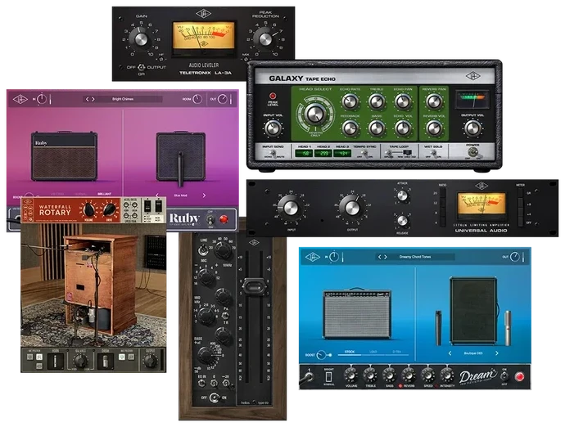The image size is (565, 427).
Task: Toggle the Wet Solo switch on Galaxy
Action: point(433,153)
